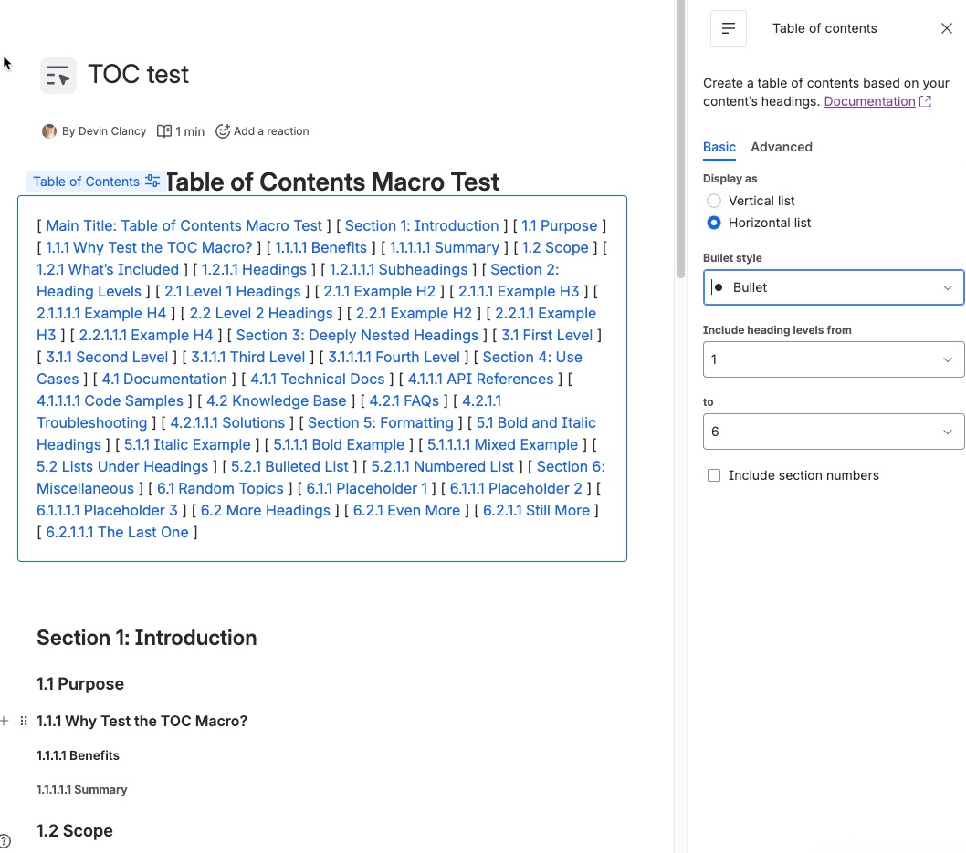
Task: Click the TOC test page emoji icon
Action: click(x=58, y=76)
